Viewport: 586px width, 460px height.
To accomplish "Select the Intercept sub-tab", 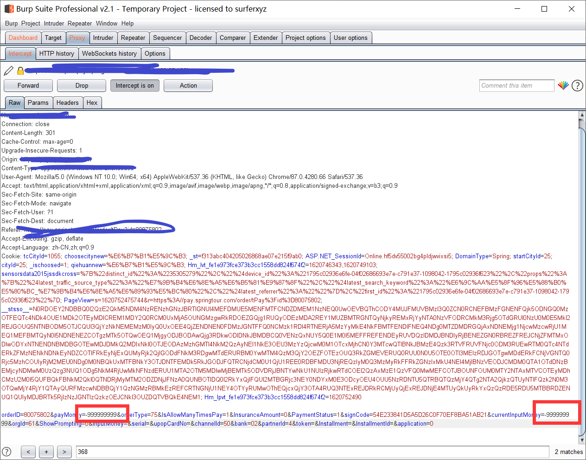I will [20, 54].
